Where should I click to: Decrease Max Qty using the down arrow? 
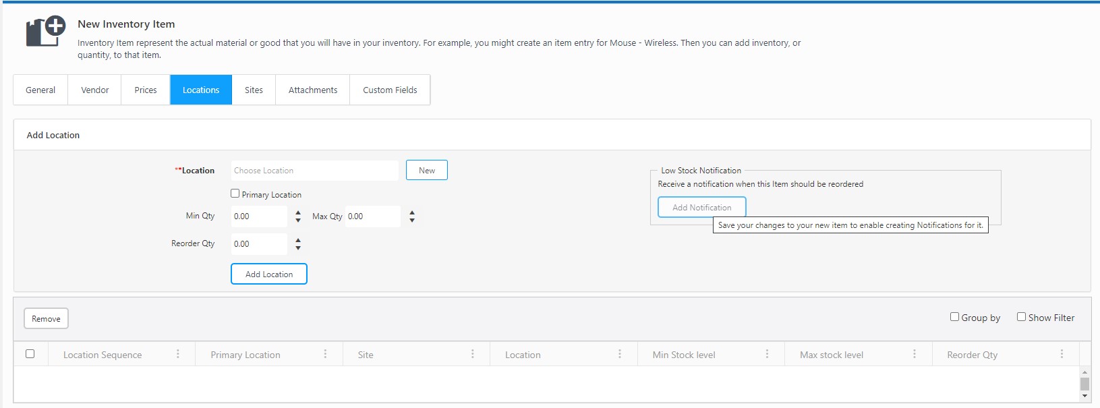coord(412,221)
